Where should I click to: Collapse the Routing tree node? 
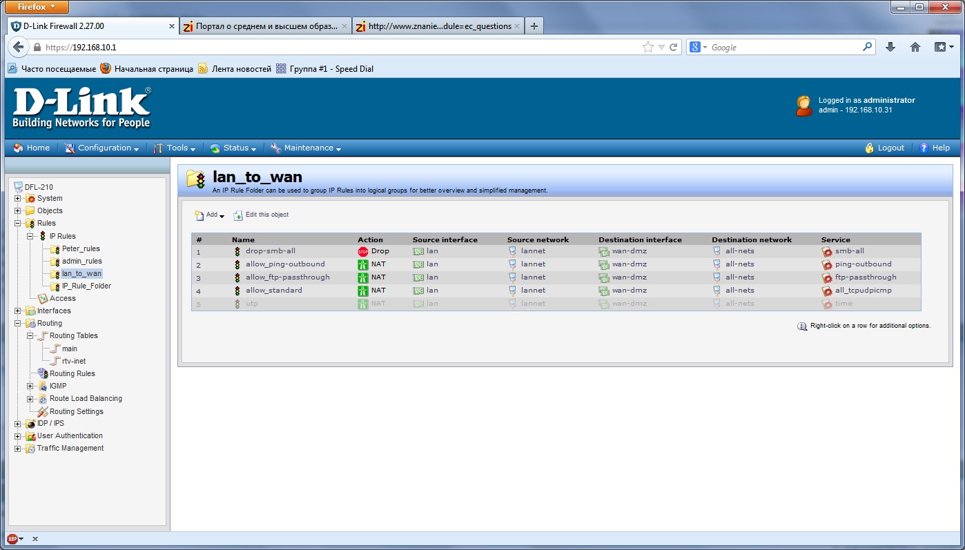(x=18, y=324)
